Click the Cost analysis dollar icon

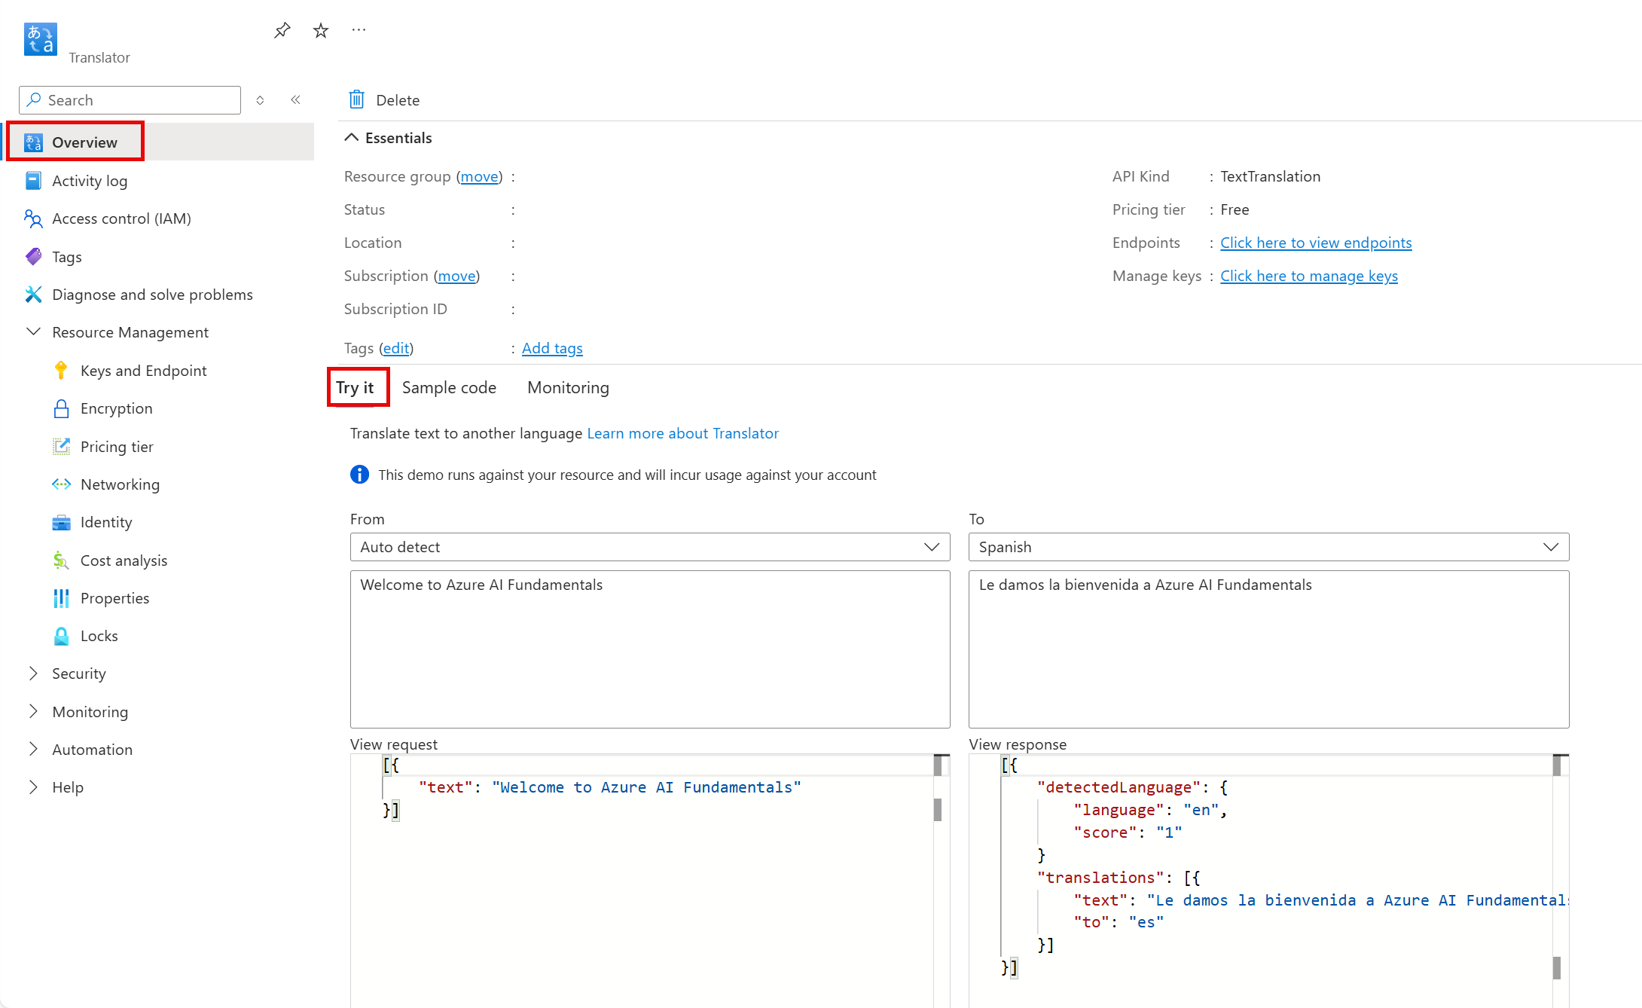[x=61, y=561]
